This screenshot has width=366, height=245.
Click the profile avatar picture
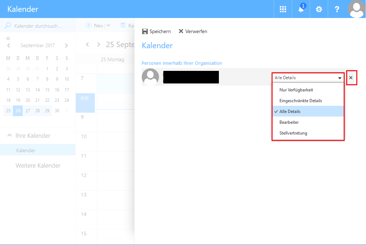356,9
